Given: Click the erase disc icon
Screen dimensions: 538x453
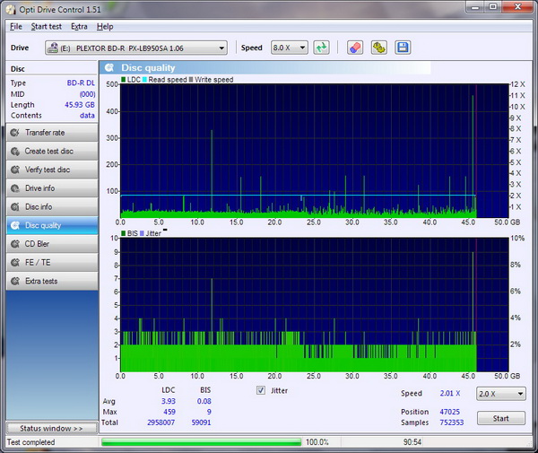Looking at the screenshot, I should tap(355, 48).
